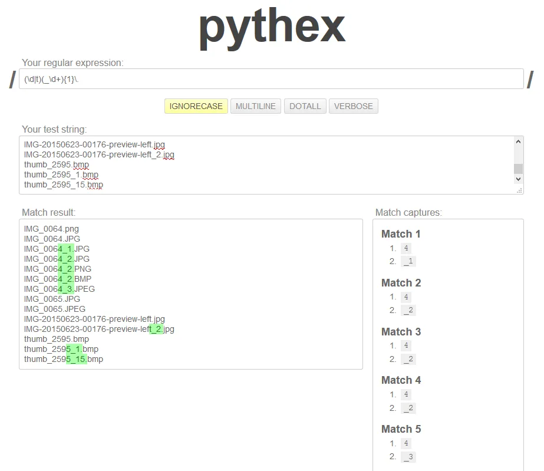Click the 'Your regular expression:' label
Viewport: 544px width, 471px height.
(x=72, y=63)
